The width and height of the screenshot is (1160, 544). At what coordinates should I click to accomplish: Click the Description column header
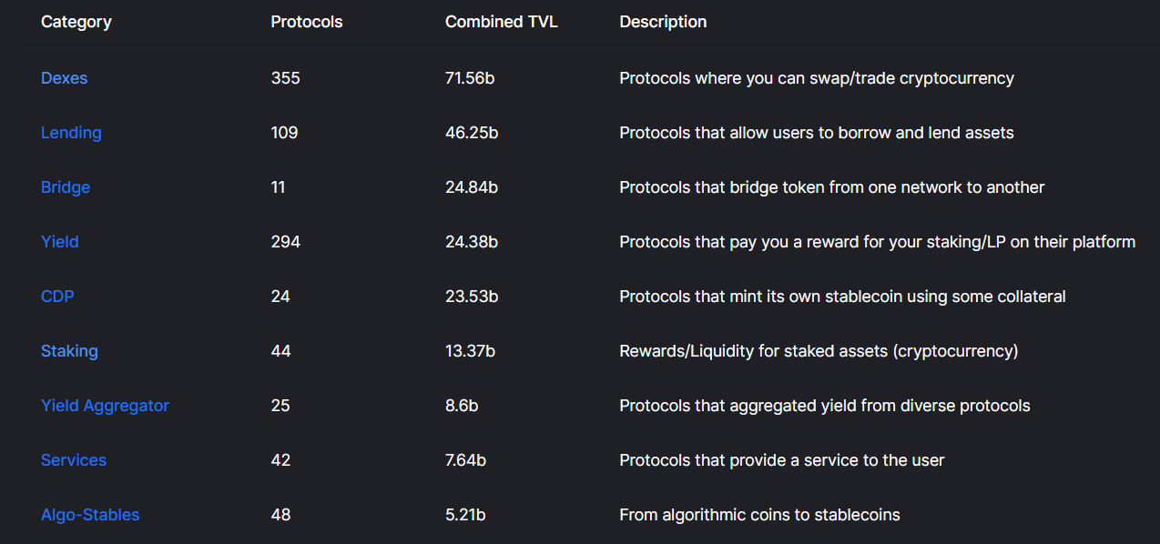[x=663, y=22]
